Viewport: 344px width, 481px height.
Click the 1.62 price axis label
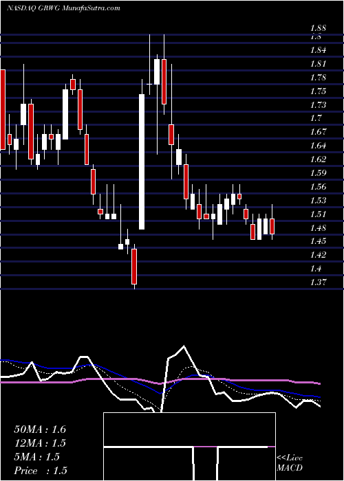[x=318, y=159]
